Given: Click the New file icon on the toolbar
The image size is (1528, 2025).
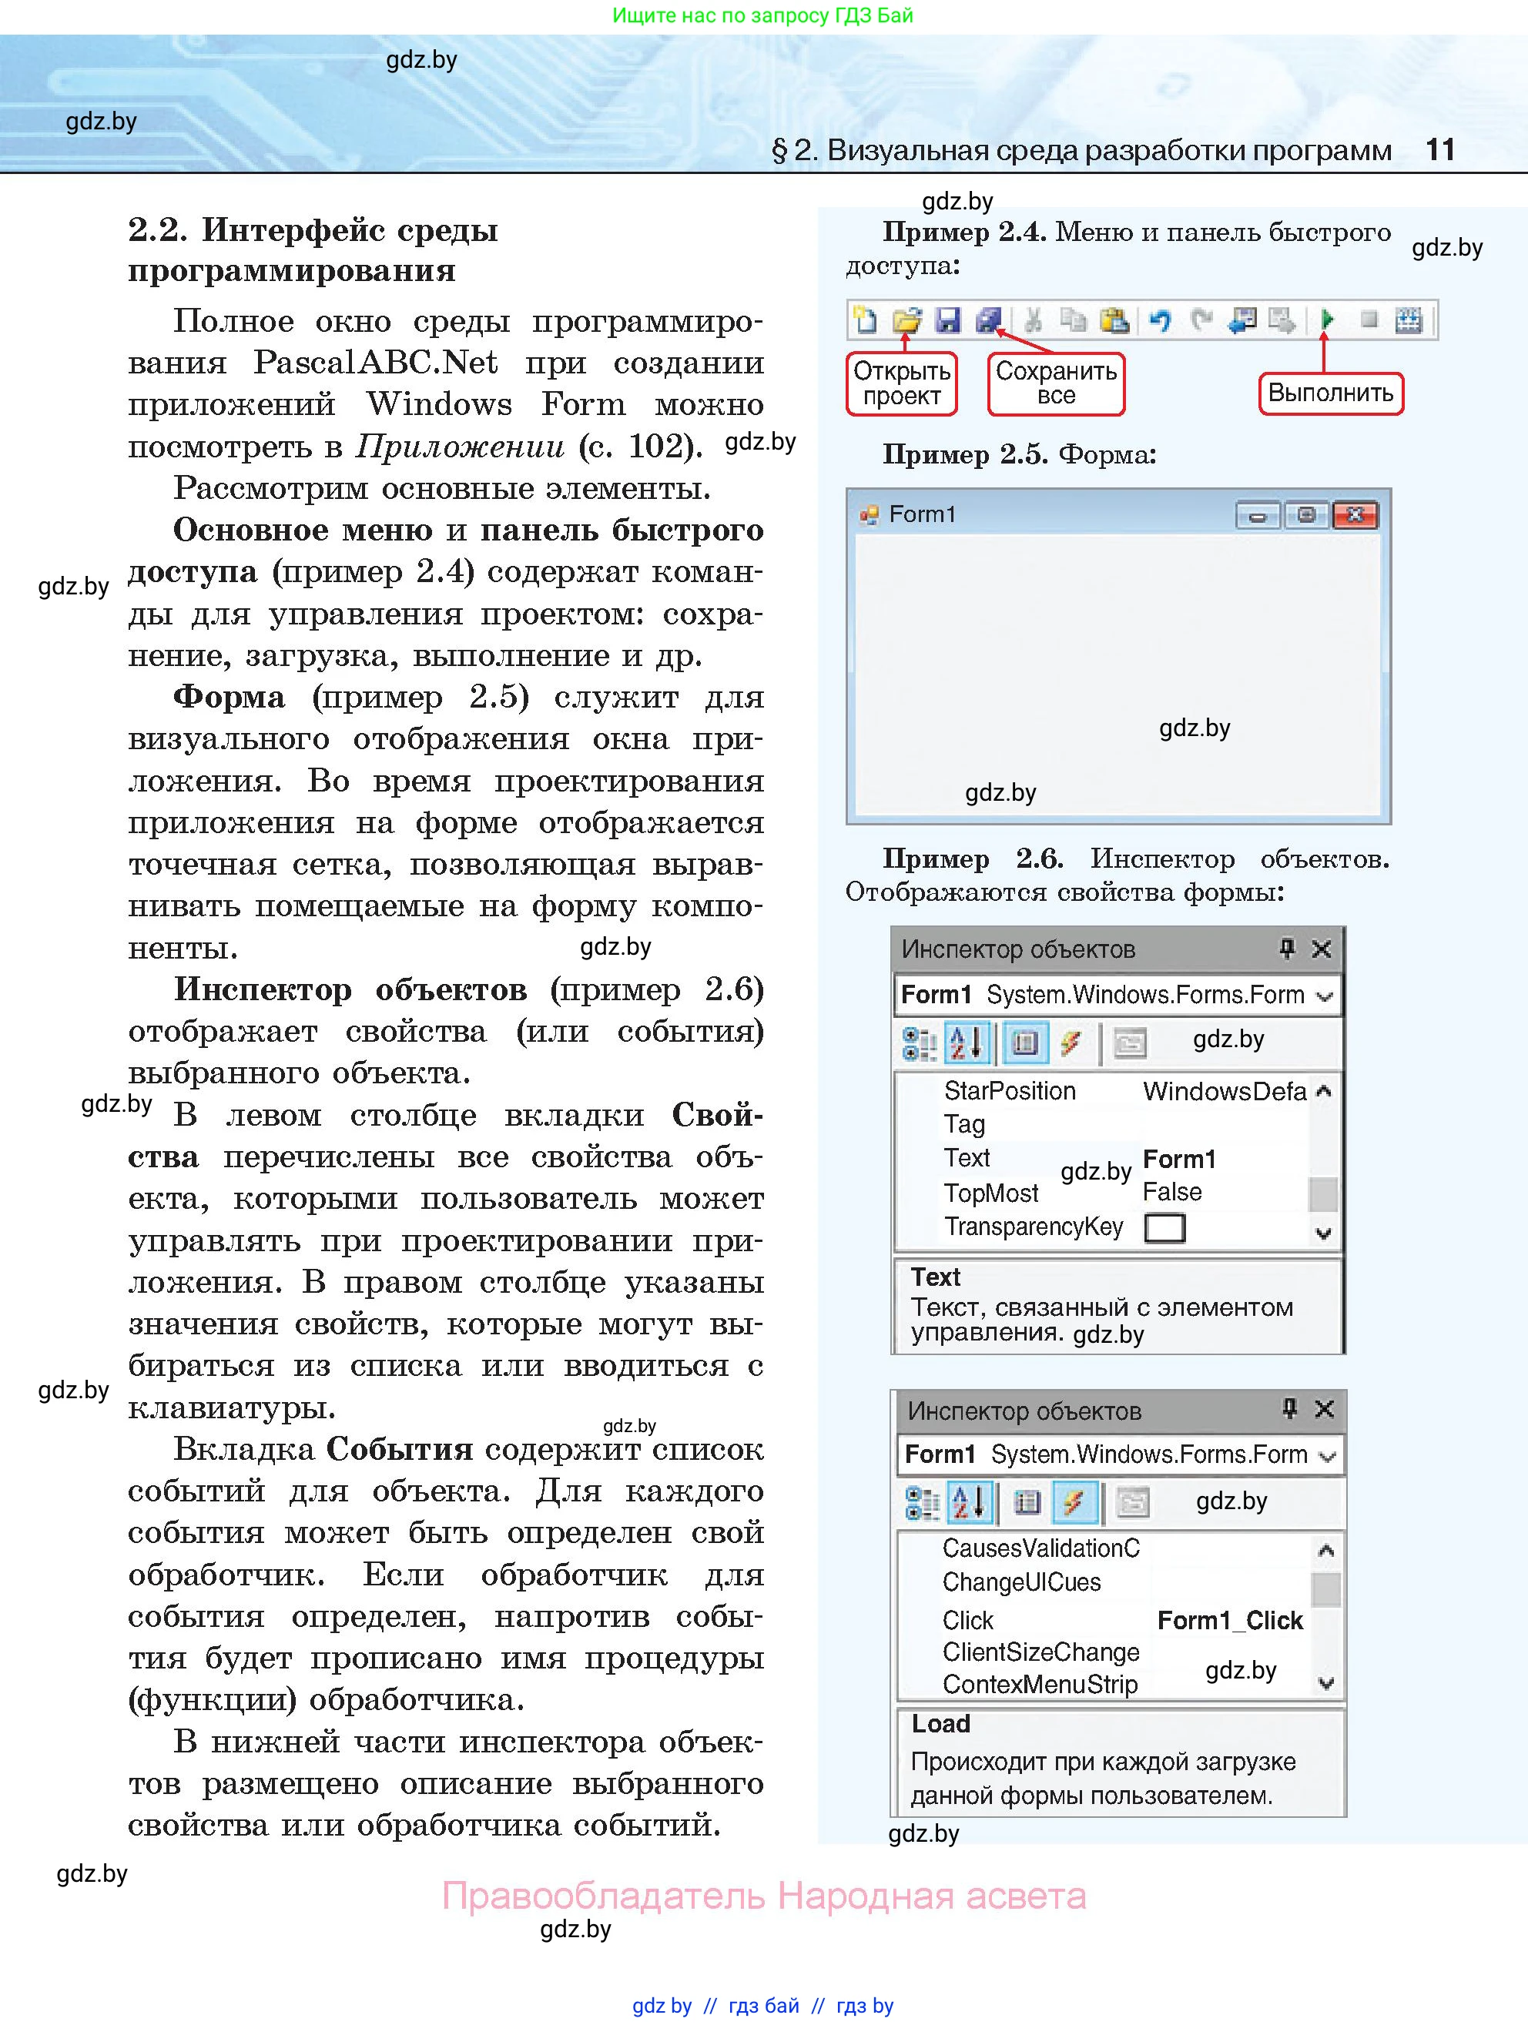Looking at the screenshot, I should click(866, 320).
